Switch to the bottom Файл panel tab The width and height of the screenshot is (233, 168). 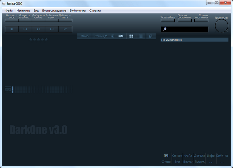[188, 156]
